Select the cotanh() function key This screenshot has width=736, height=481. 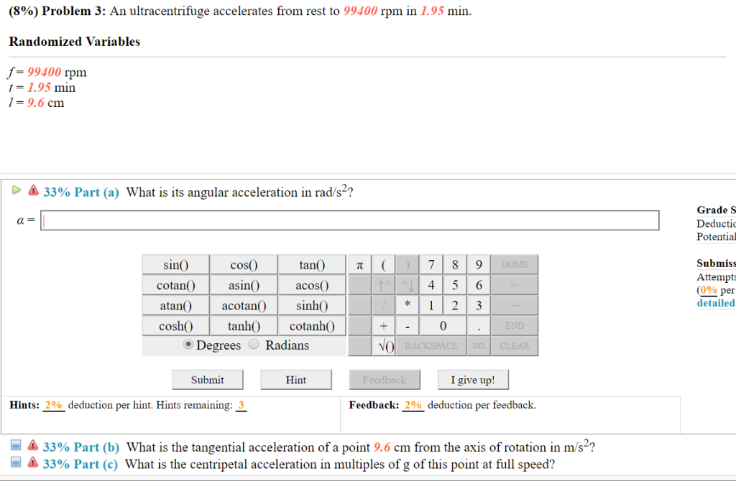(x=311, y=325)
